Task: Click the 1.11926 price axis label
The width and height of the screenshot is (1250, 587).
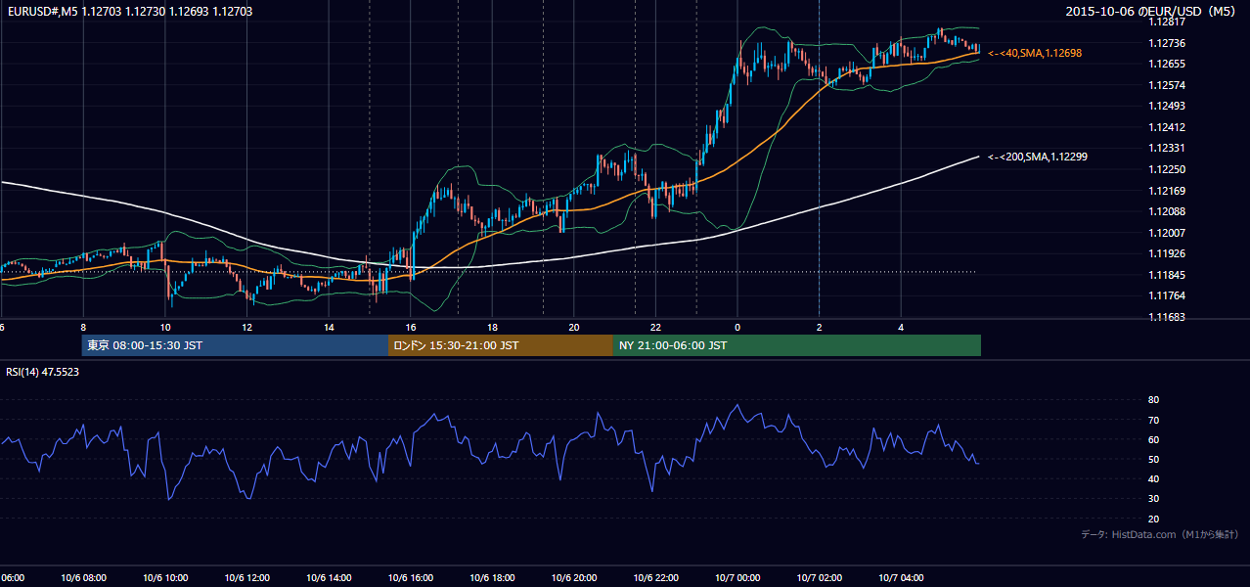Action: (x=1168, y=253)
